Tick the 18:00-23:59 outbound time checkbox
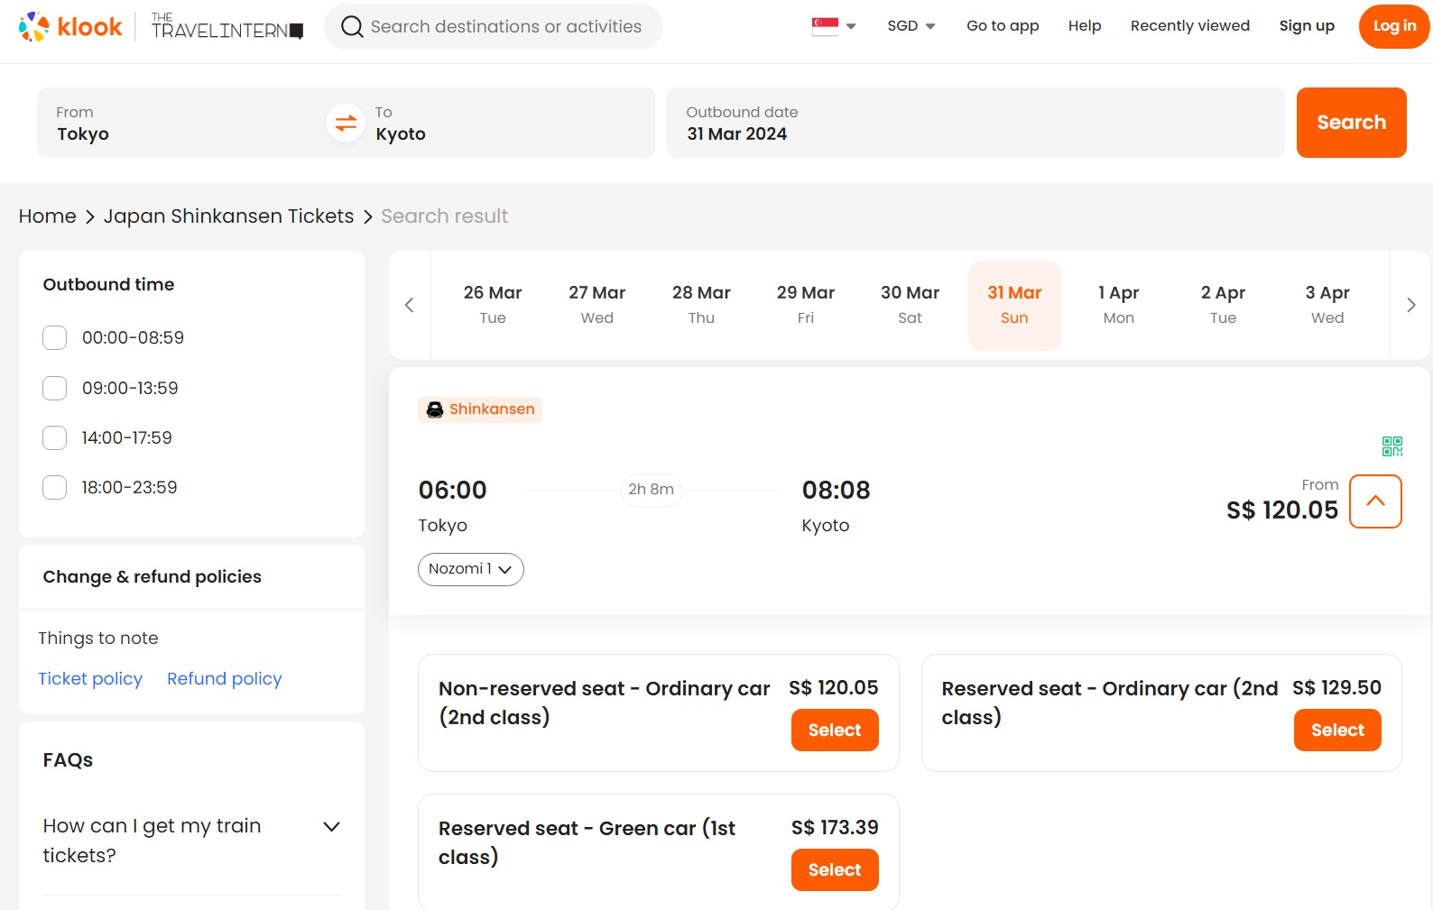The width and height of the screenshot is (1433, 910). pos(55,487)
